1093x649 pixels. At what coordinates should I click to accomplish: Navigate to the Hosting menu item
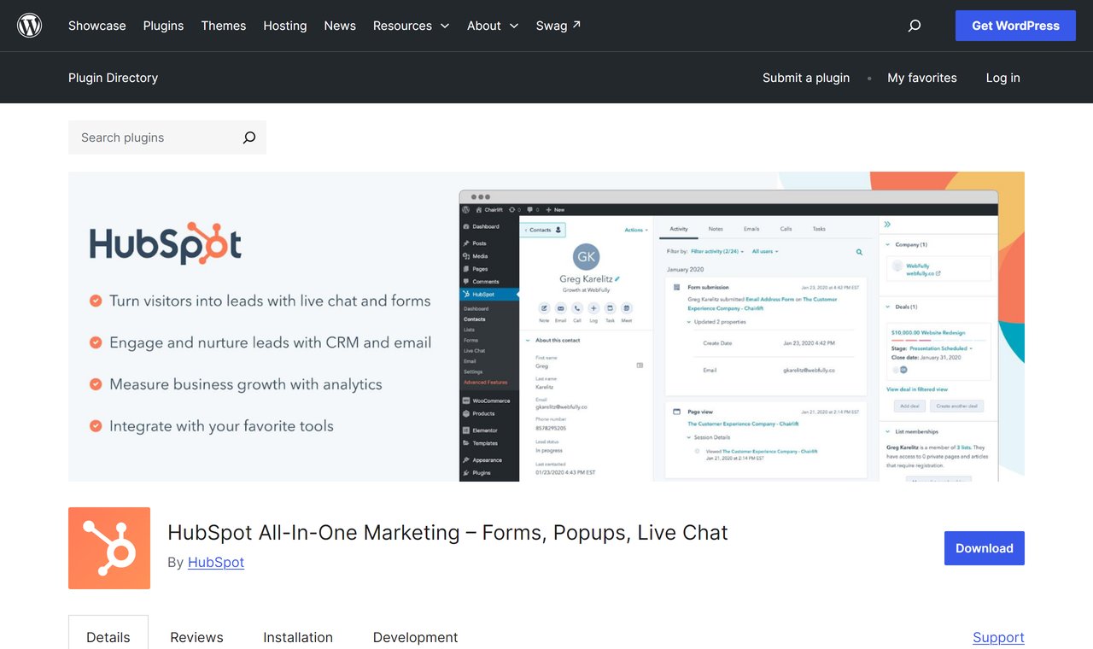click(285, 26)
